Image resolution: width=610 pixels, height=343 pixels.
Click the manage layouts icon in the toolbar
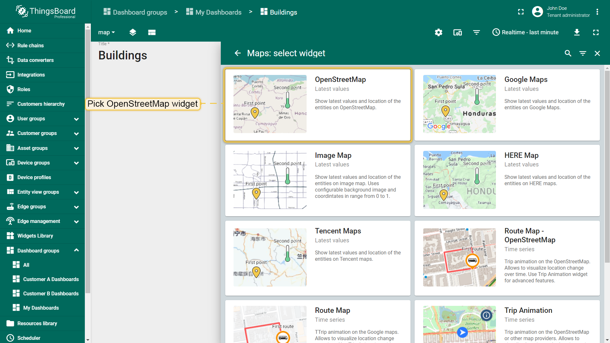coord(152,32)
